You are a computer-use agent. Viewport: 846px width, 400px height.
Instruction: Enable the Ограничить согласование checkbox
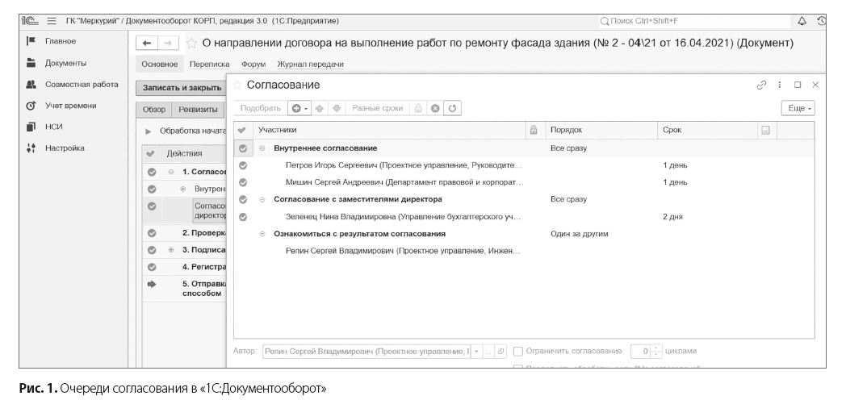coord(518,351)
